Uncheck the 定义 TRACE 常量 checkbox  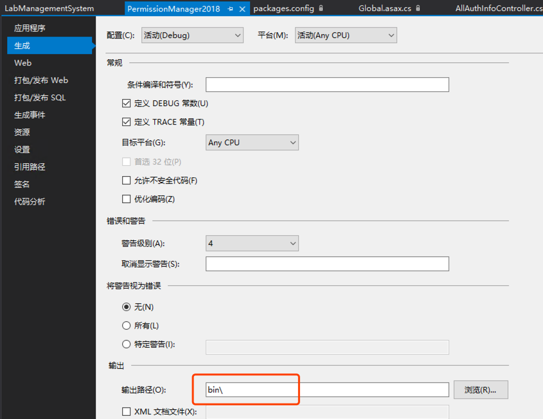coord(127,122)
